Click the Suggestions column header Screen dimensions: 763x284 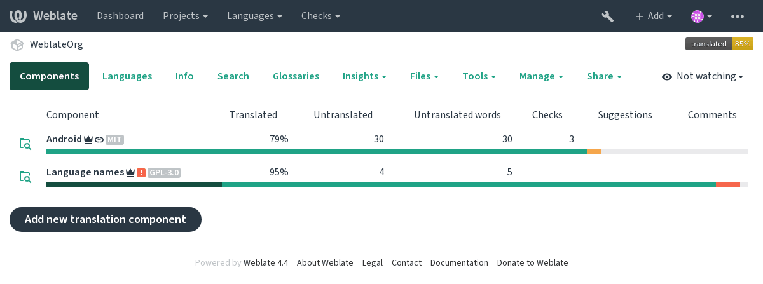click(625, 115)
